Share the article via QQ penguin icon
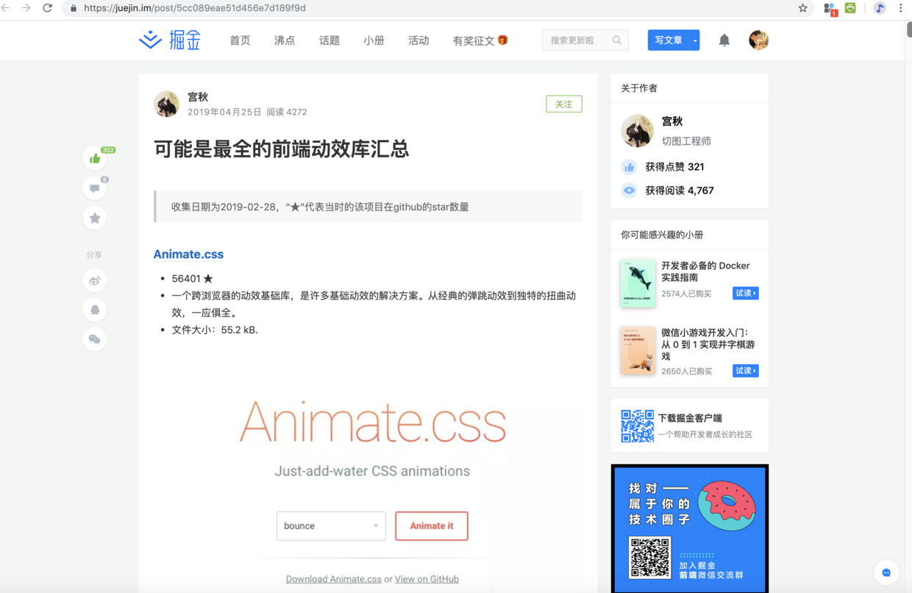The height and width of the screenshot is (593, 912). (x=95, y=310)
